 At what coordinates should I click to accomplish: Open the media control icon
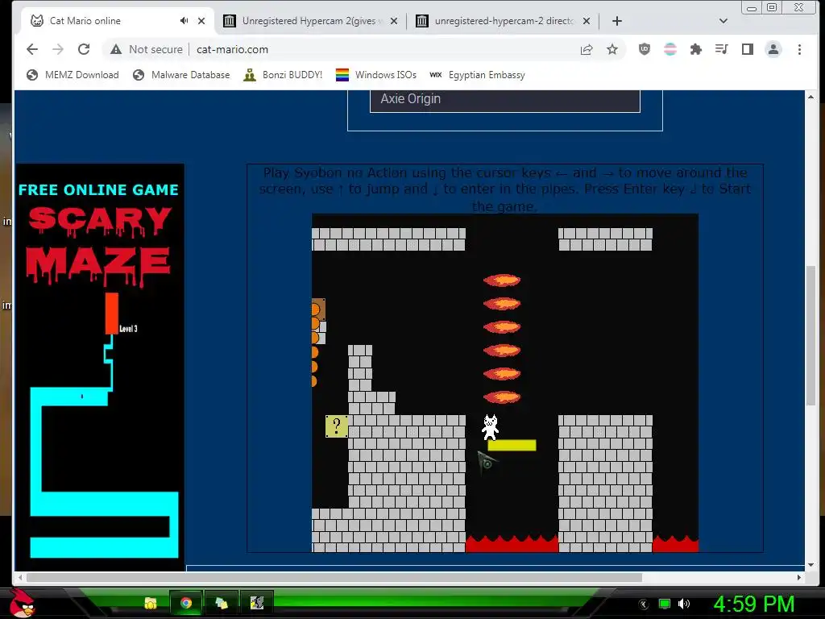click(721, 49)
